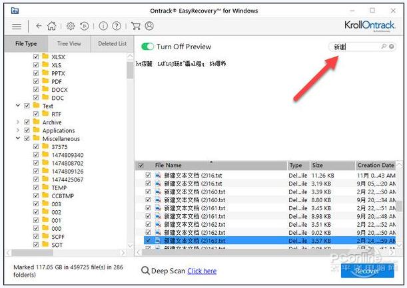Uncheck the DOC folder checkbox

click(x=36, y=98)
